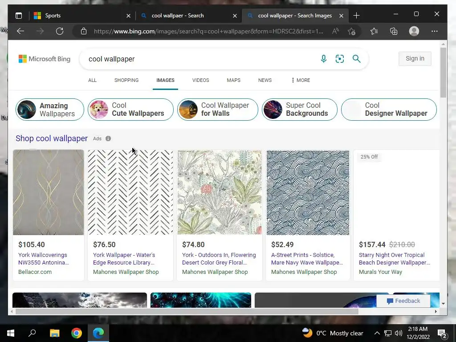Click the Bellacor.com seller name

click(35, 272)
